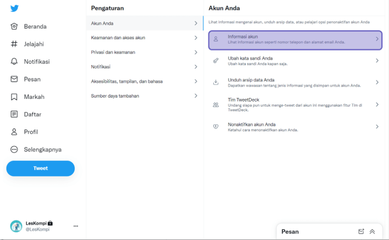Open Jelajahi hashtag icon
The image size is (389, 240).
[14, 44]
